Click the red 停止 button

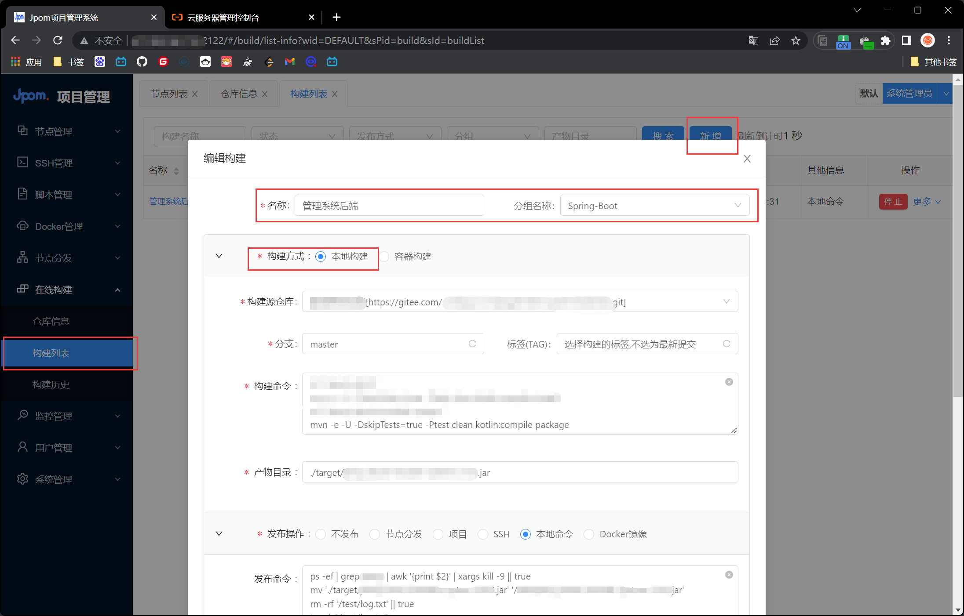coord(893,202)
